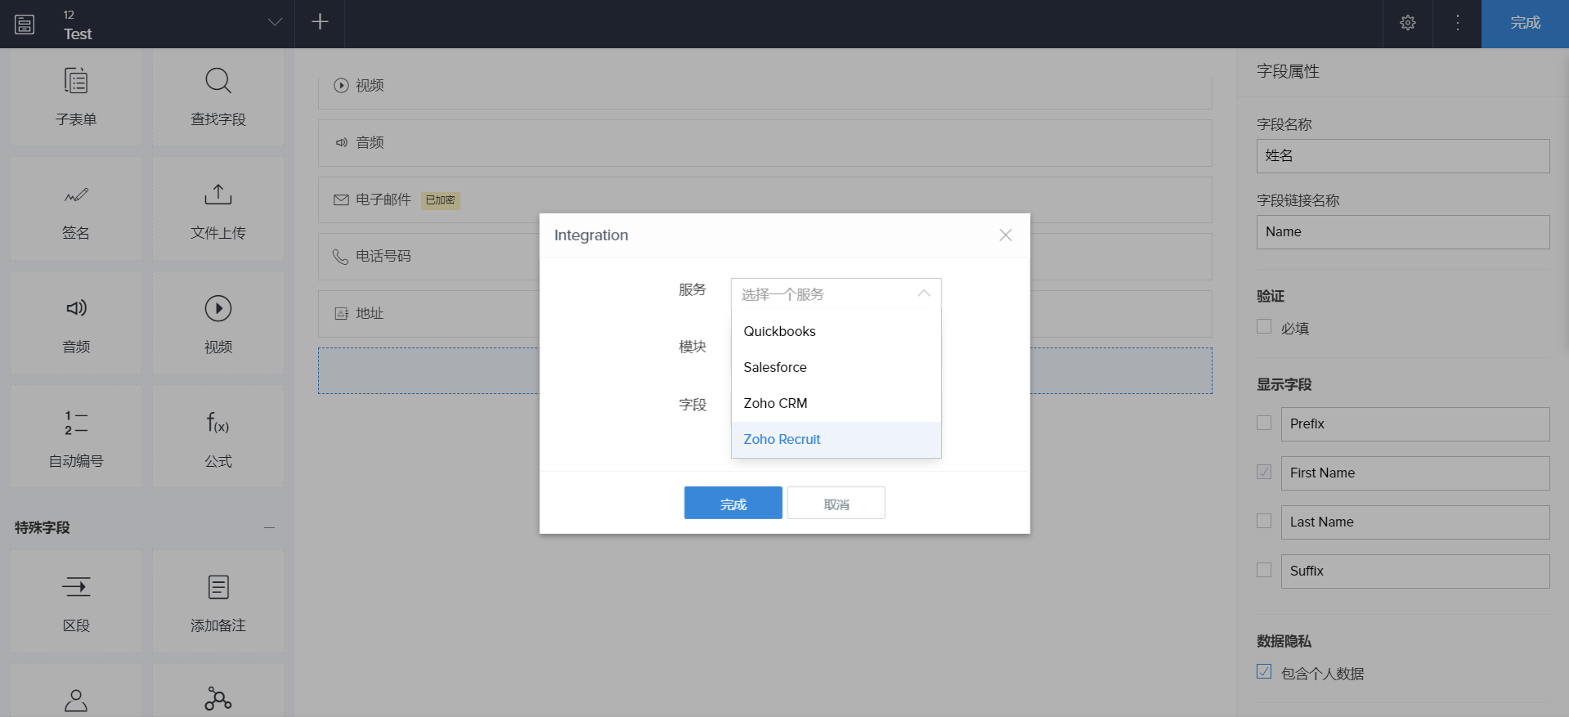Image resolution: width=1569 pixels, height=717 pixels.
Task: Open form settings gear icon
Action: point(1407,23)
